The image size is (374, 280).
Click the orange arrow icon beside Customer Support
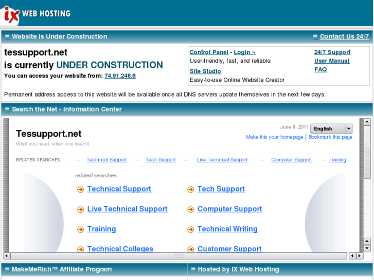coord(190,250)
